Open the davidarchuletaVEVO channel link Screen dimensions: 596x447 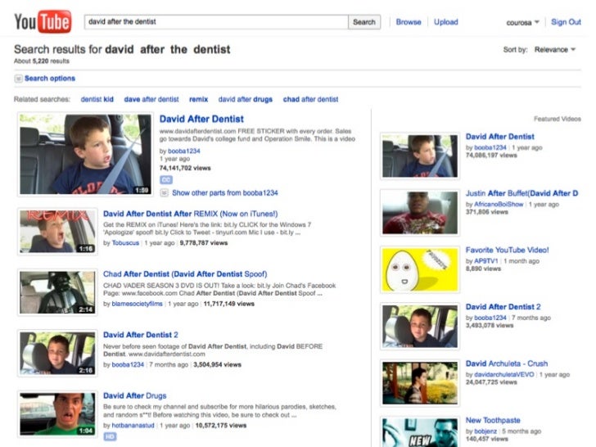tap(504, 374)
